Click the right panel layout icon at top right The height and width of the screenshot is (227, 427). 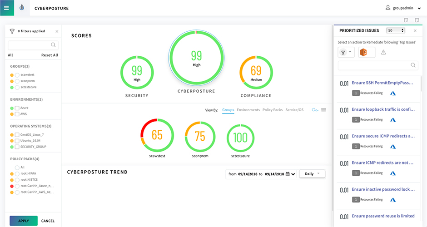coord(417,20)
